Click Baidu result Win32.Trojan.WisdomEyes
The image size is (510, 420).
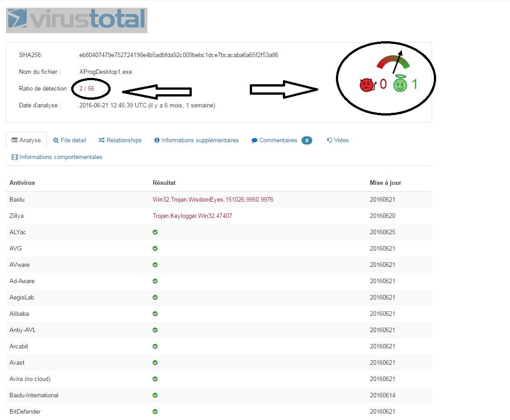[x=213, y=200]
